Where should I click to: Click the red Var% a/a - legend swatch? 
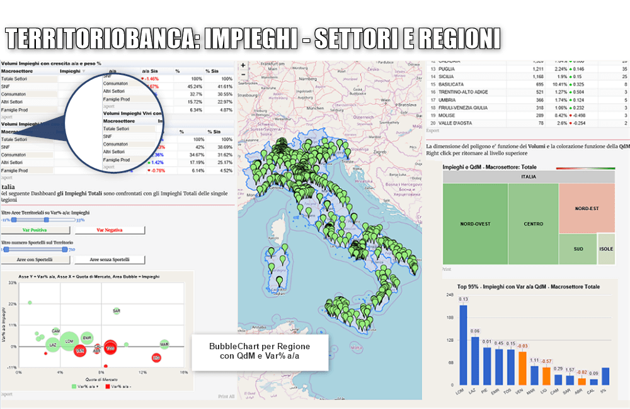click(x=108, y=386)
